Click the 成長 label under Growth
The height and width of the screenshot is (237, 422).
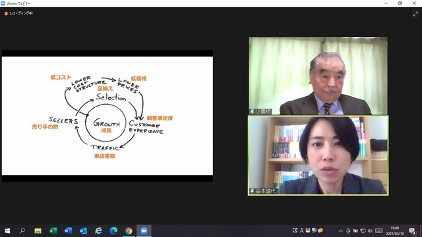[x=106, y=130]
